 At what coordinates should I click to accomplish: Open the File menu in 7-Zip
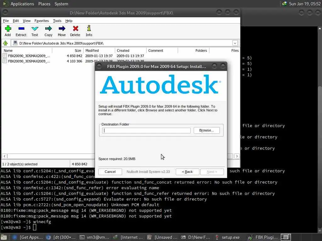pyautogui.click(x=6, y=21)
